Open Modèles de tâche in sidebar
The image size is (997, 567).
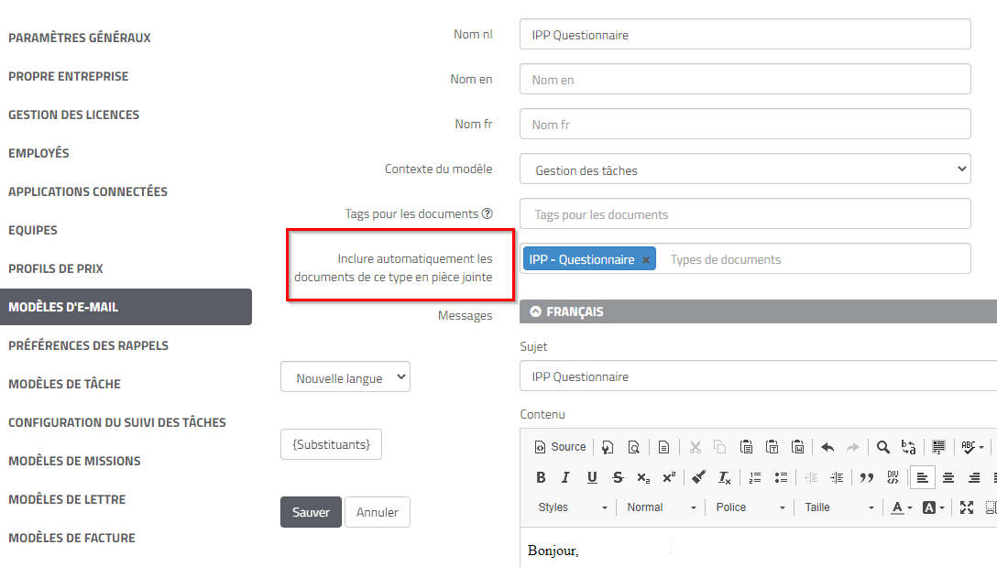[x=64, y=384]
